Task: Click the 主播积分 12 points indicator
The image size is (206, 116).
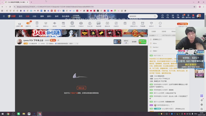Action: [19, 24]
